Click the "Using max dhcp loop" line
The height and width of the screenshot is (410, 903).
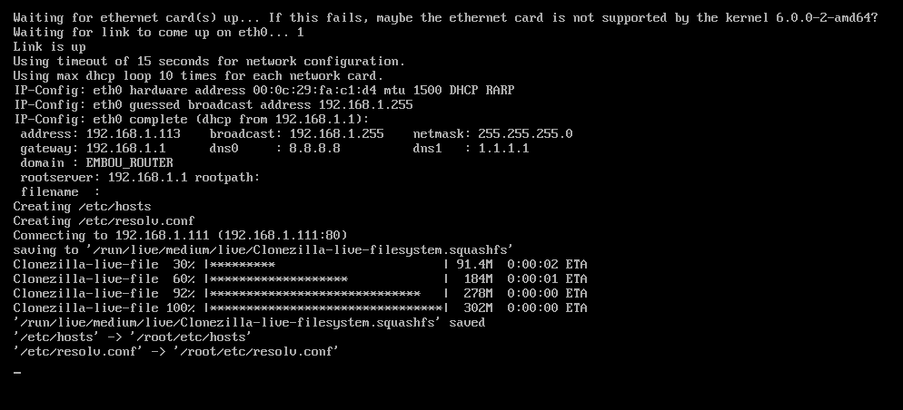(198, 75)
